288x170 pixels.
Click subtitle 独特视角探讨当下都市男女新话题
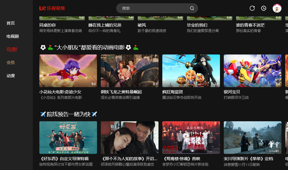click(x=66, y=164)
